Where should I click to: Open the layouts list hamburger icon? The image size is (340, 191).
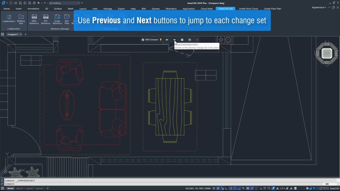tap(2, 188)
